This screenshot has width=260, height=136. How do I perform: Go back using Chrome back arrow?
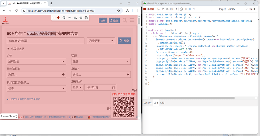[x=4, y=11]
